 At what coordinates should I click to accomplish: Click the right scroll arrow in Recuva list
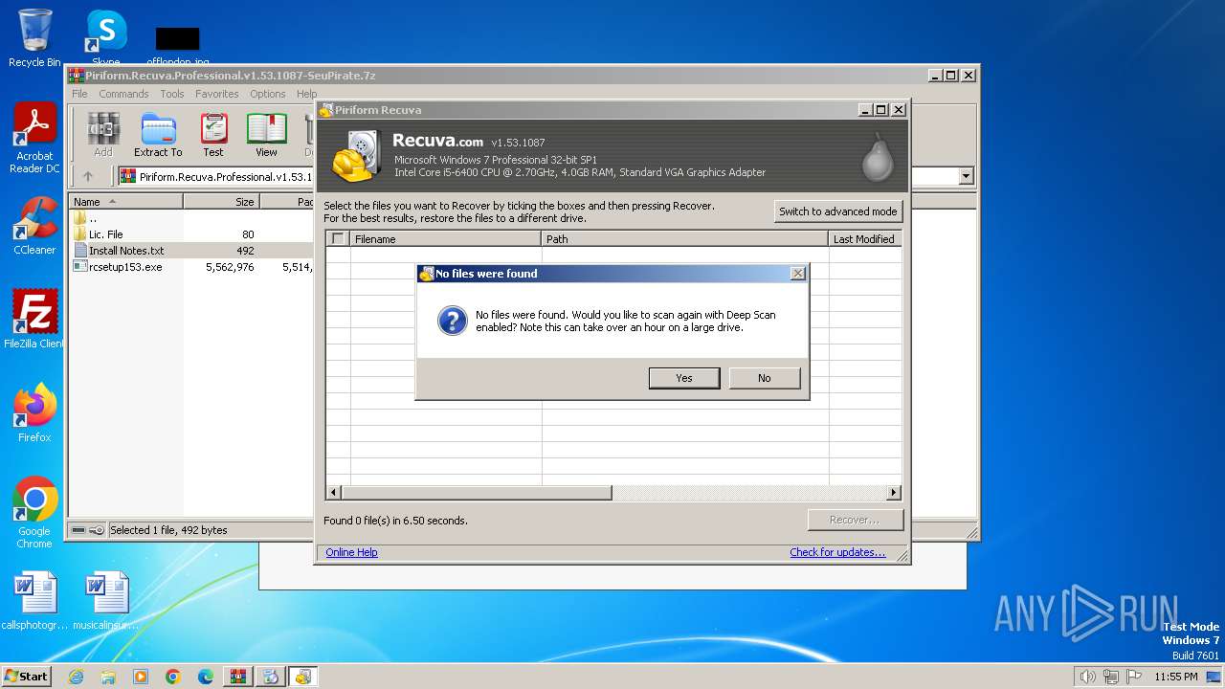(x=894, y=493)
